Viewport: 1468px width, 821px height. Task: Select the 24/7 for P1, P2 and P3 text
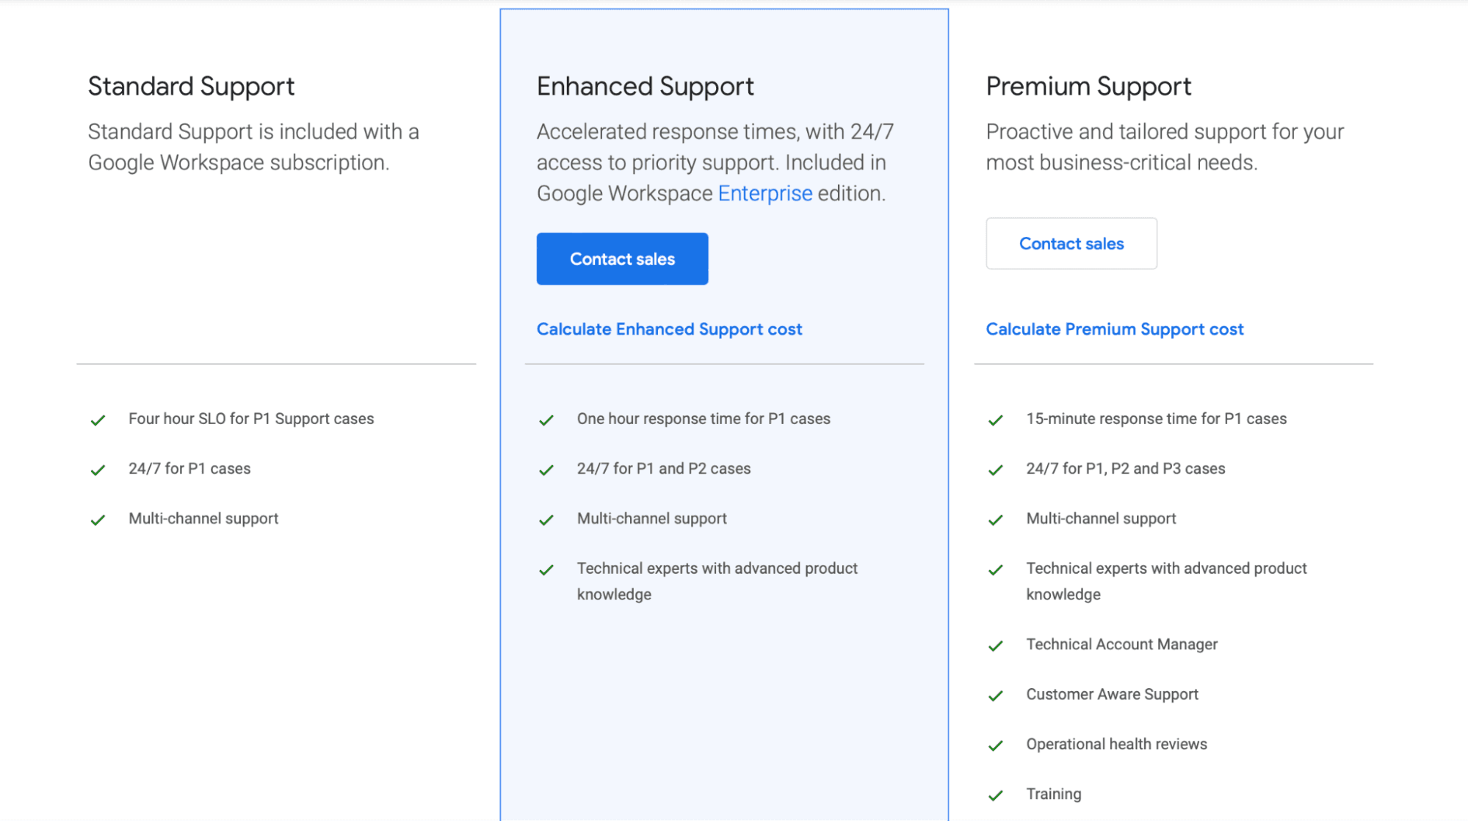point(1124,469)
